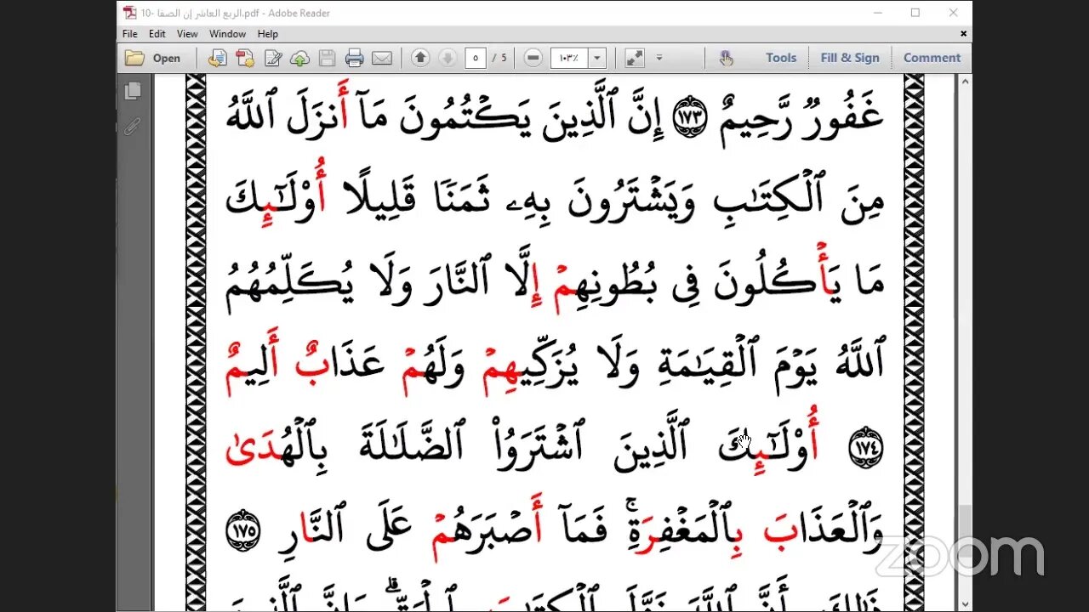
Task: Go to previous page arrow
Action: coord(420,58)
